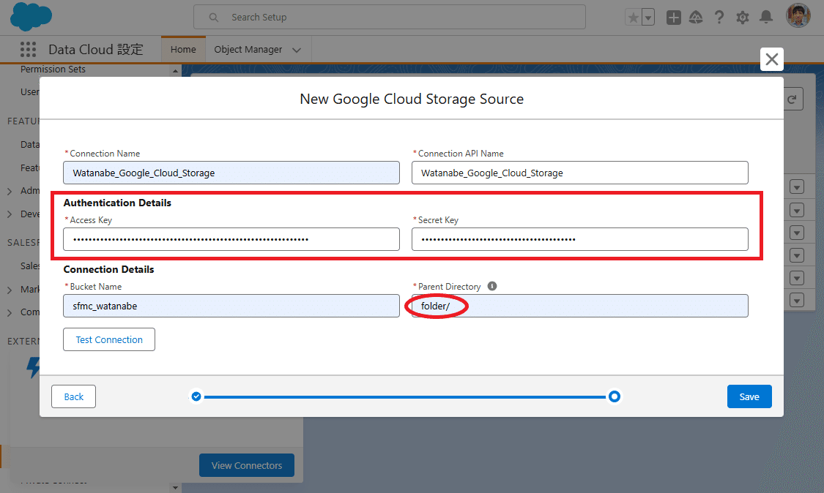Image resolution: width=824 pixels, height=493 pixels.
Task: Click into the Access Key field
Action: (x=231, y=239)
